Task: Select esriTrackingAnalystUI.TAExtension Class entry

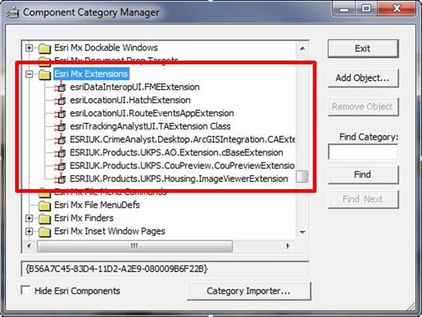Action: (150, 126)
